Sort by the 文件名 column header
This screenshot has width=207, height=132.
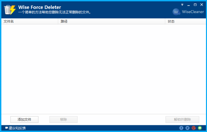pos(30,21)
